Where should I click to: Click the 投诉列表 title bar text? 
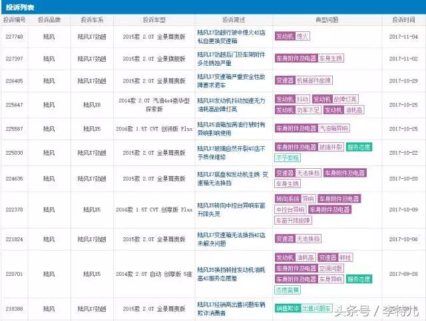[20, 7]
